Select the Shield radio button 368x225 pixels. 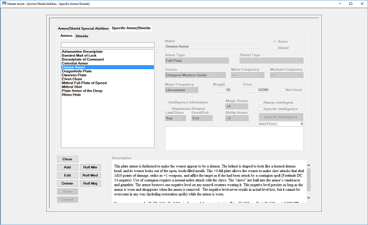[274, 48]
